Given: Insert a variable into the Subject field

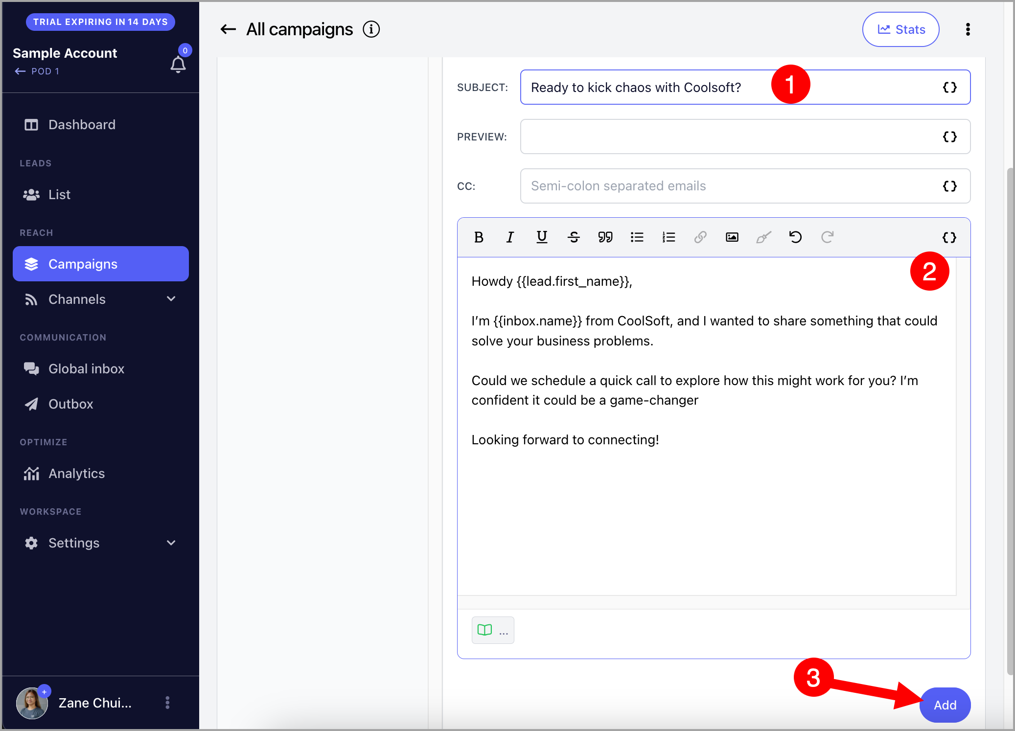Looking at the screenshot, I should [950, 87].
